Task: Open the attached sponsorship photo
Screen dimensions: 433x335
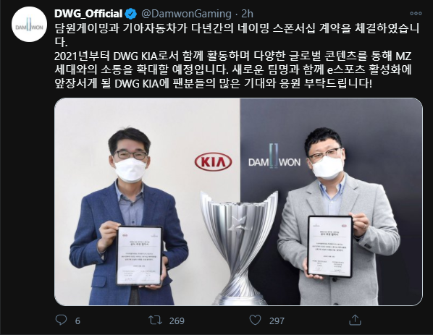Action: [238, 202]
